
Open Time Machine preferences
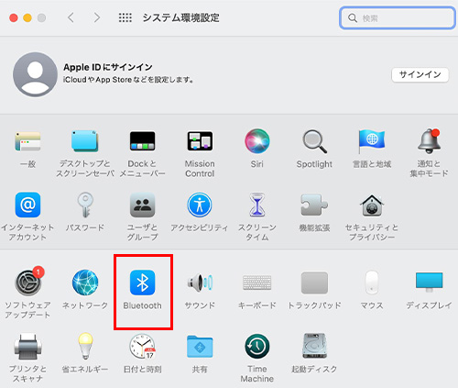(257, 347)
